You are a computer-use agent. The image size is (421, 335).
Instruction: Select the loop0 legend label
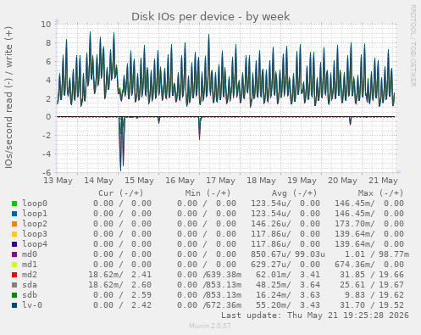[35, 204]
